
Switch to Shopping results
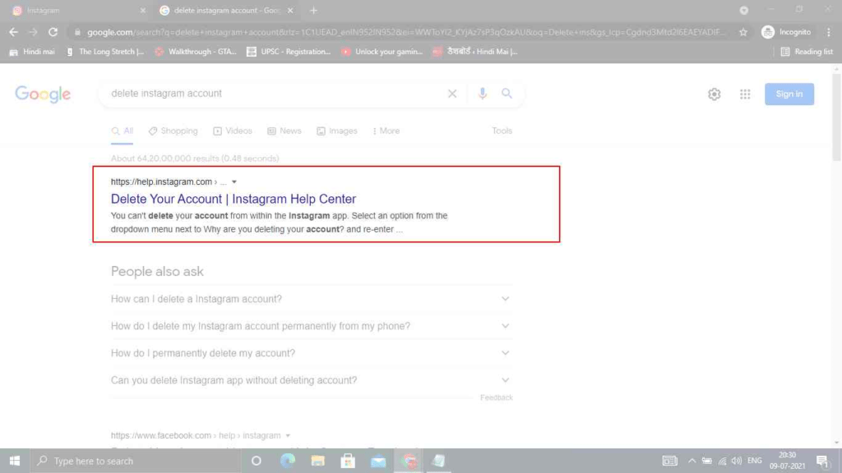tap(173, 131)
